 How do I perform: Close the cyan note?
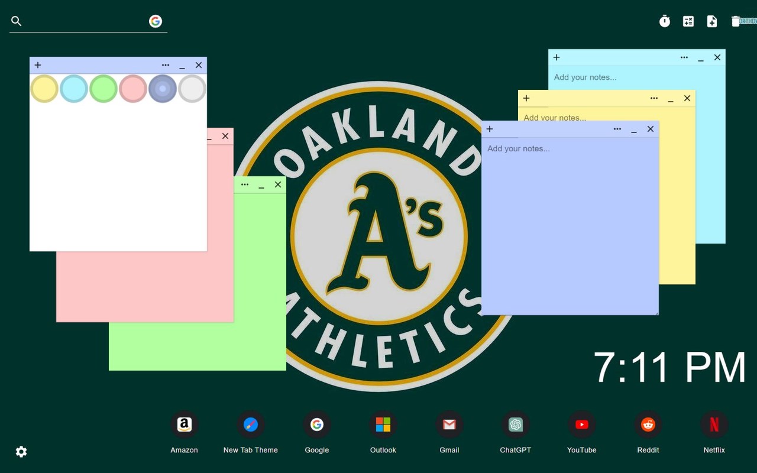[717, 57]
